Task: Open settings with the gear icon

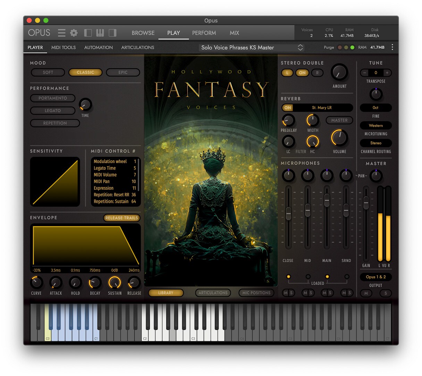Action: (74, 33)
